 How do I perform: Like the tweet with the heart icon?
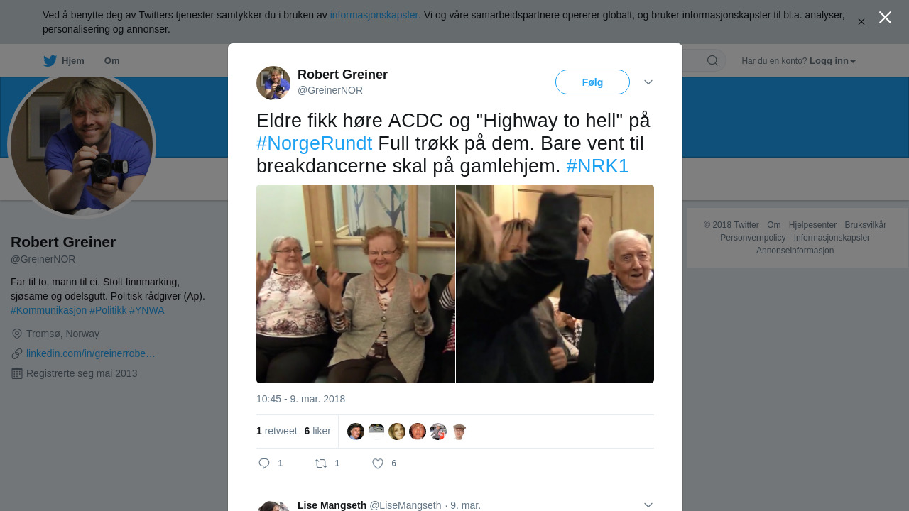tap(378, 463)
